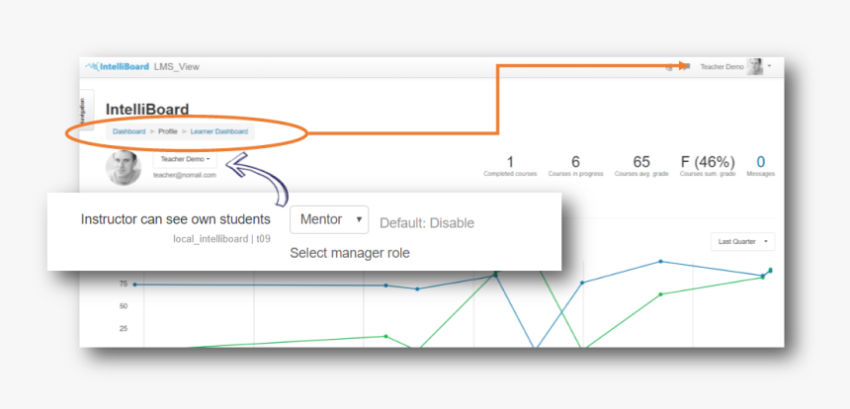This screenshot has width=850, height=409.
Task: Open the Navigation side tab
Action: click(84, 109)
